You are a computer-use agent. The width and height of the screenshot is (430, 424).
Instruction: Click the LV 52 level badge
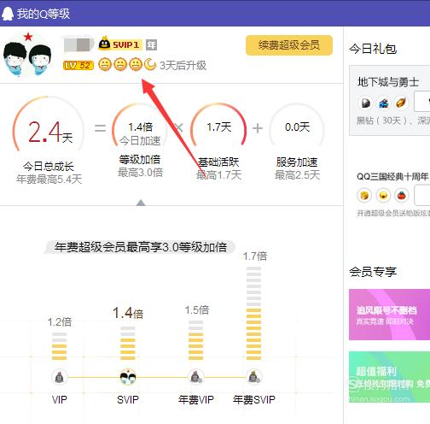click(78, 65)
